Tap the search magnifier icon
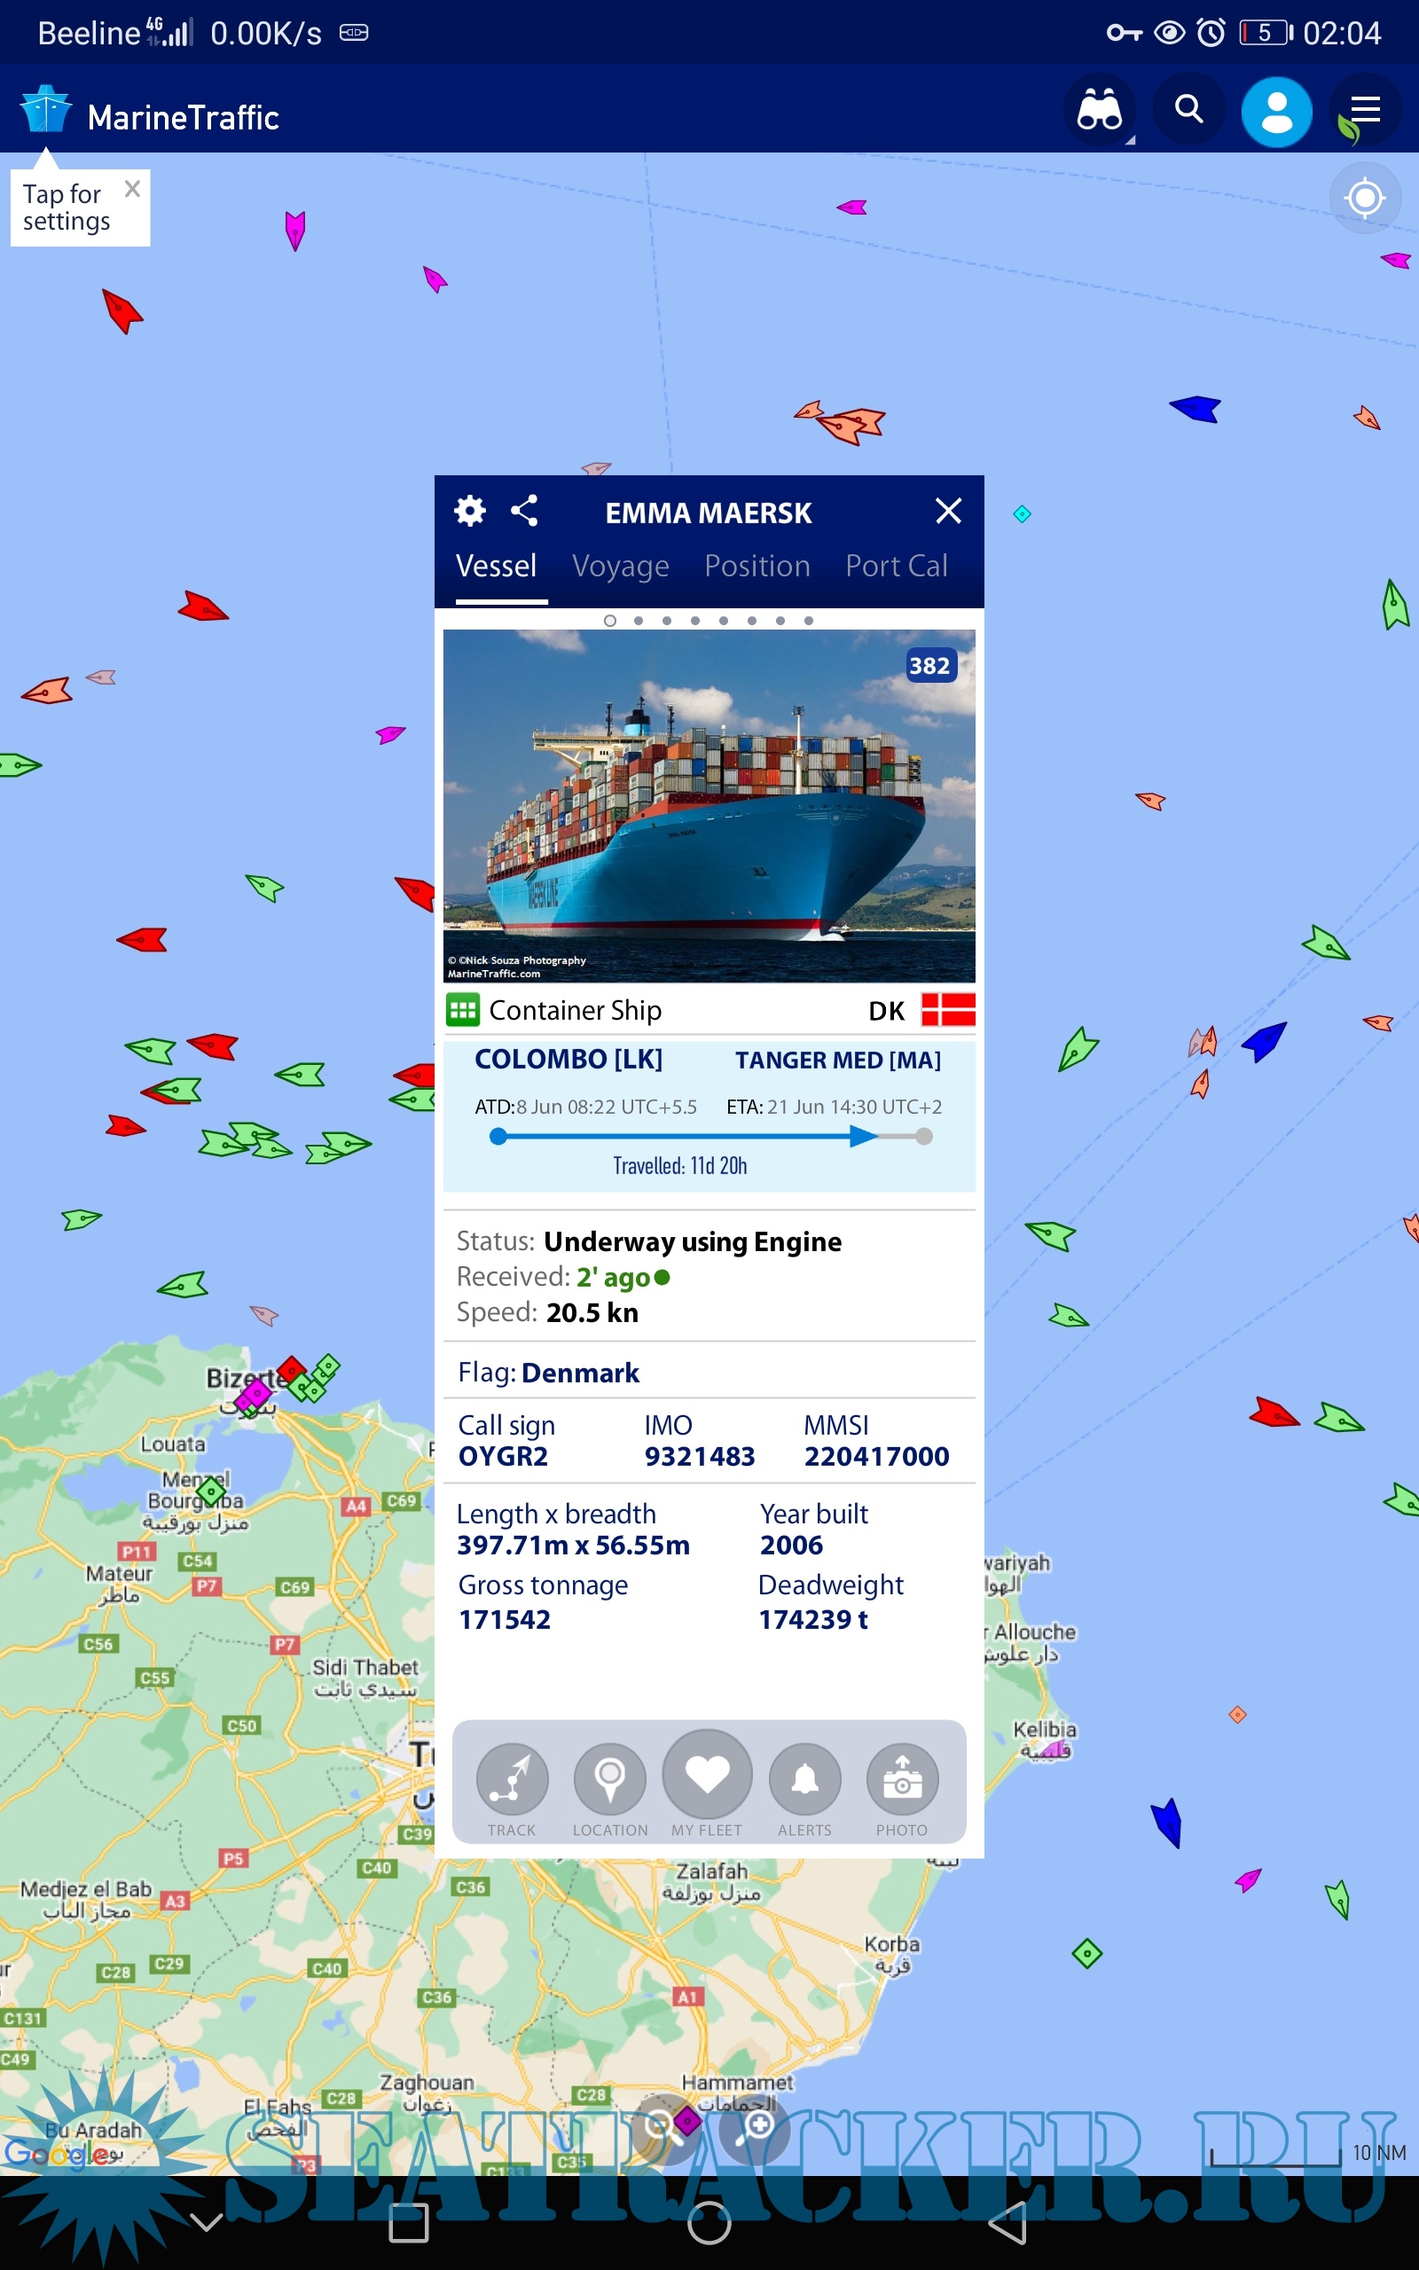The height and width of the screenshot is (2270, 1419). tap(1188, 111)
